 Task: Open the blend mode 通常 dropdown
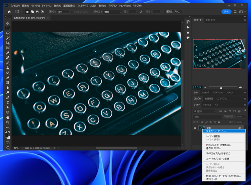(x=207, y=117)
